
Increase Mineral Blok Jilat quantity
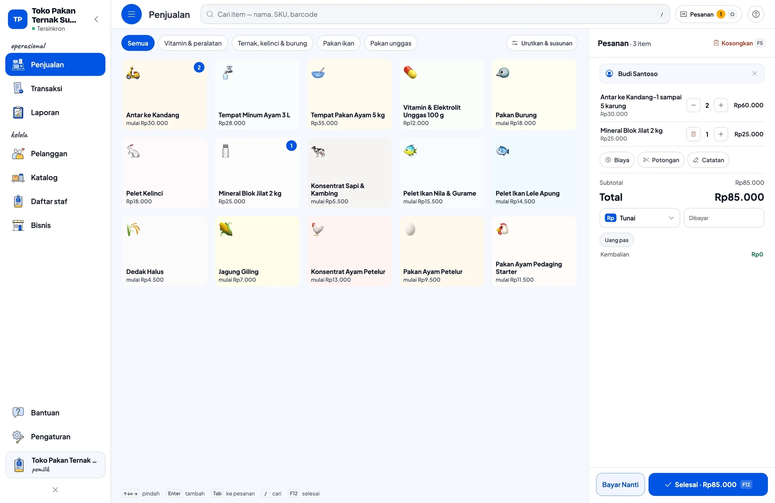point(721,134)
